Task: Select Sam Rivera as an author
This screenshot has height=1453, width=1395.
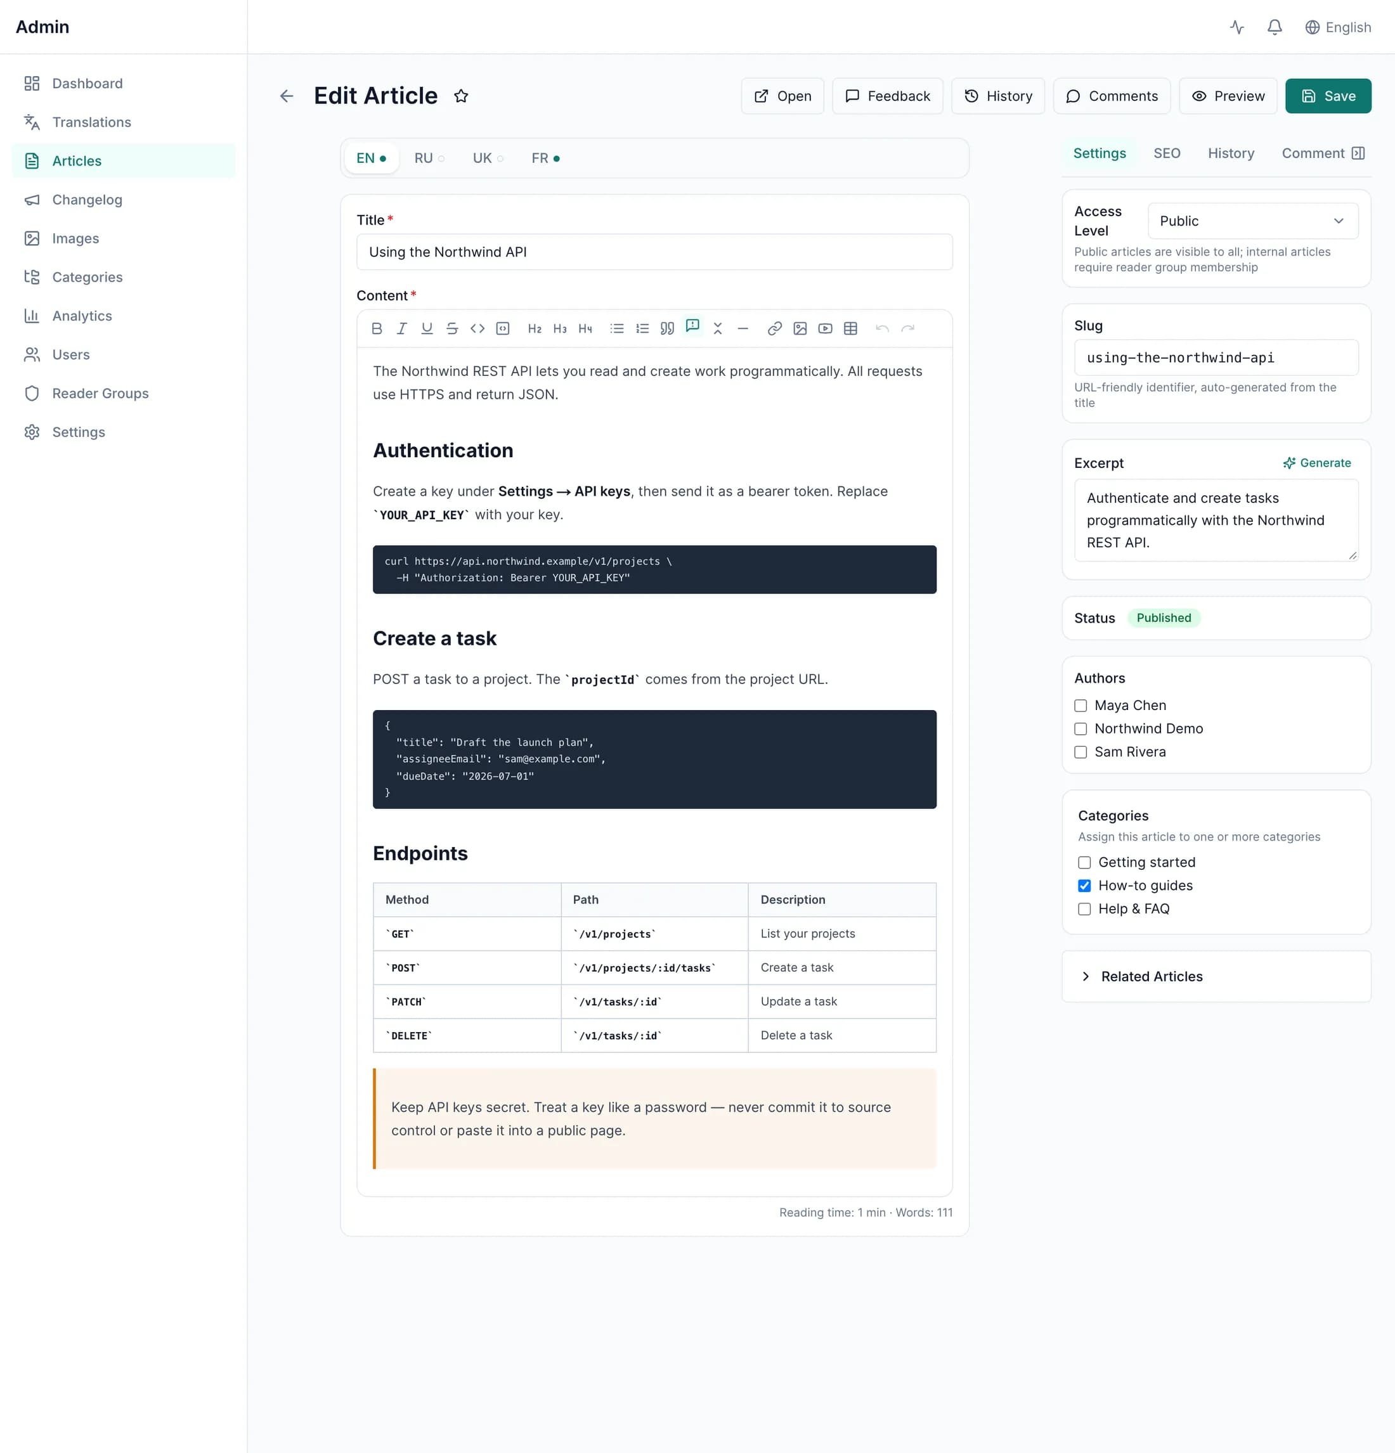Action: 1080,752
